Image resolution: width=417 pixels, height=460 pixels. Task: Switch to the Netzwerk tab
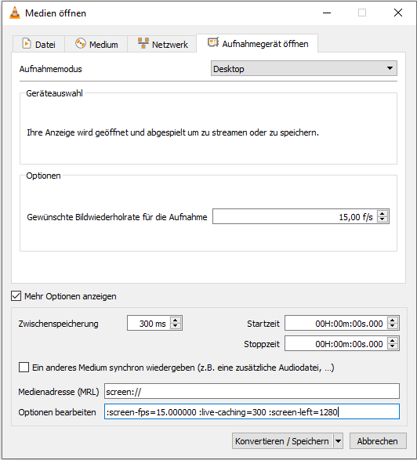click(162, 44)
